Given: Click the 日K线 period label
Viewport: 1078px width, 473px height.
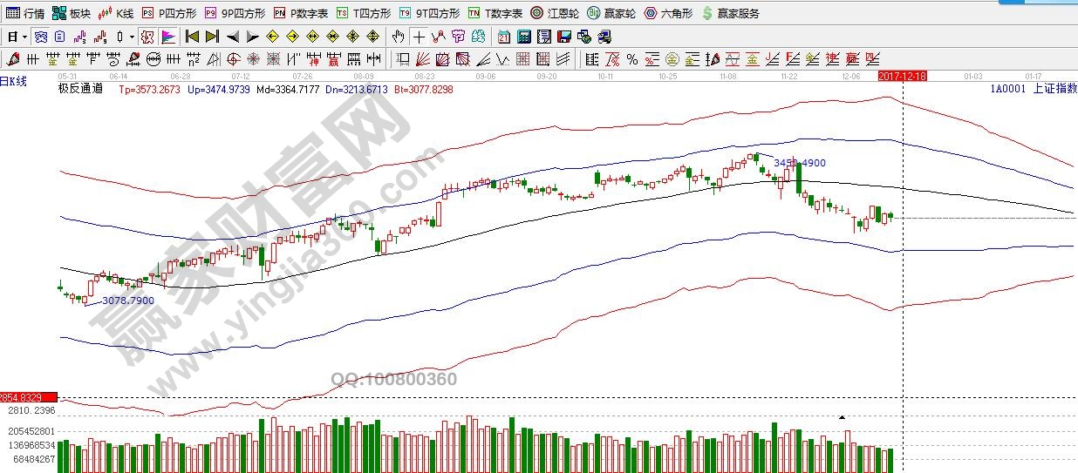Looking at the screenshot, I should pos(14,82).
